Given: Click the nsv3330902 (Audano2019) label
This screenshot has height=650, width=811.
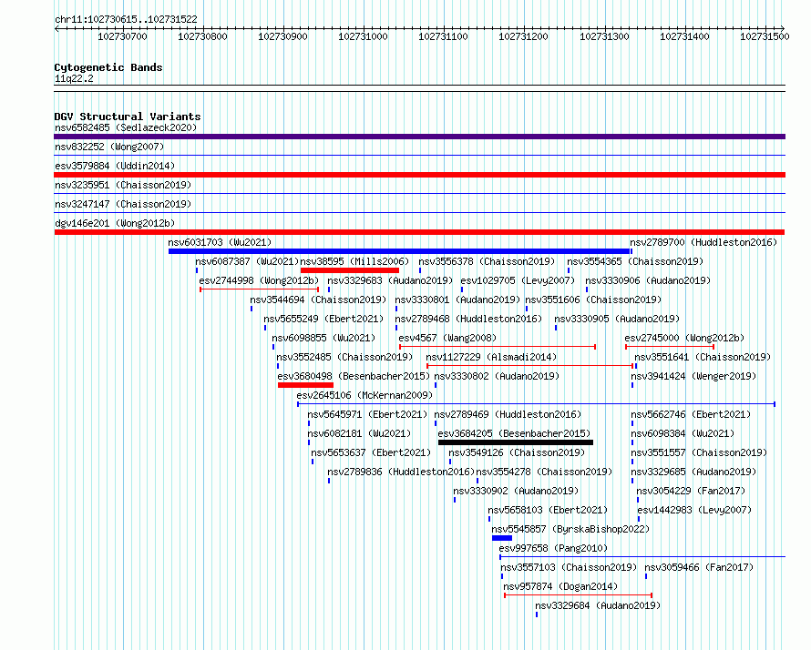Looking at the screenshot, I should point(516,491).
